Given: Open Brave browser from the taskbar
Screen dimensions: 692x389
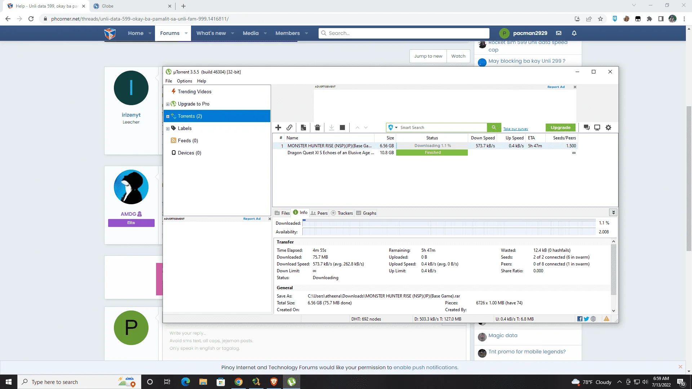Looking at the screenshot, I should 274,382.
